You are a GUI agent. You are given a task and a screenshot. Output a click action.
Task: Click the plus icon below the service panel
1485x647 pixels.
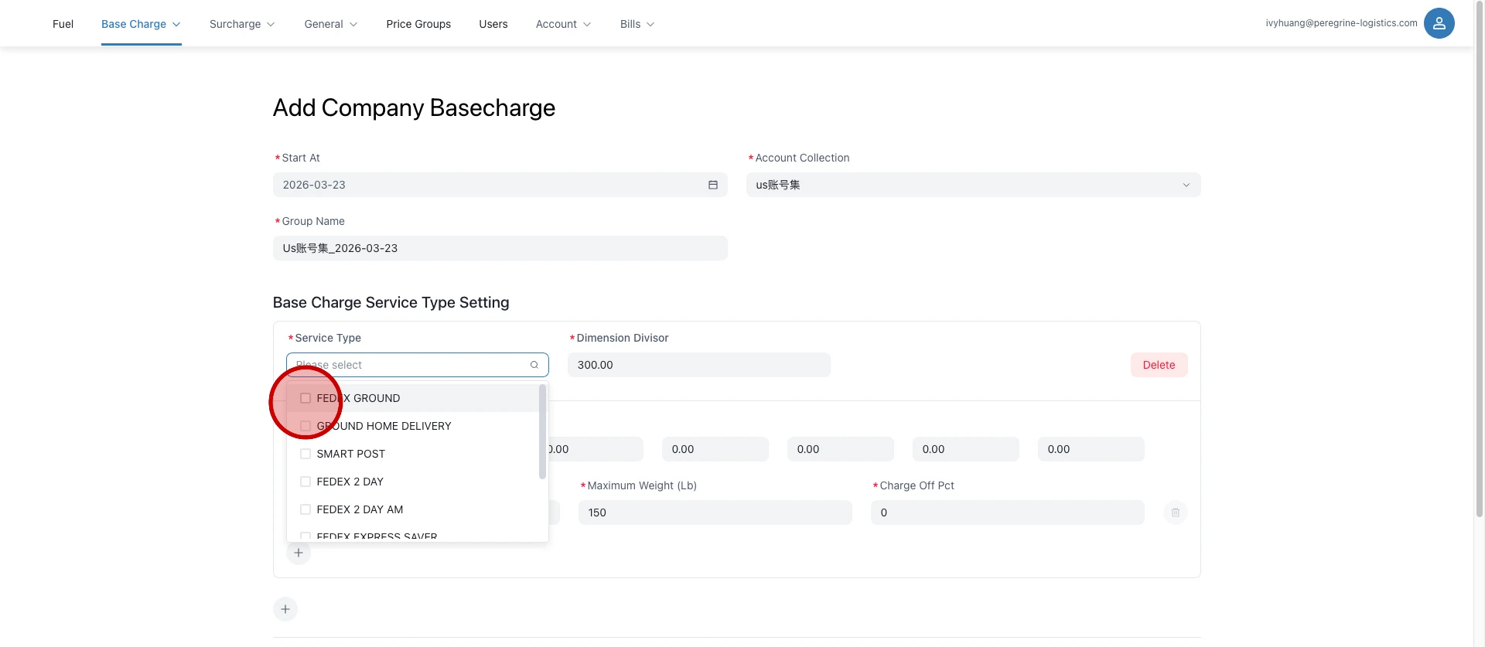[x=285, y=609]
